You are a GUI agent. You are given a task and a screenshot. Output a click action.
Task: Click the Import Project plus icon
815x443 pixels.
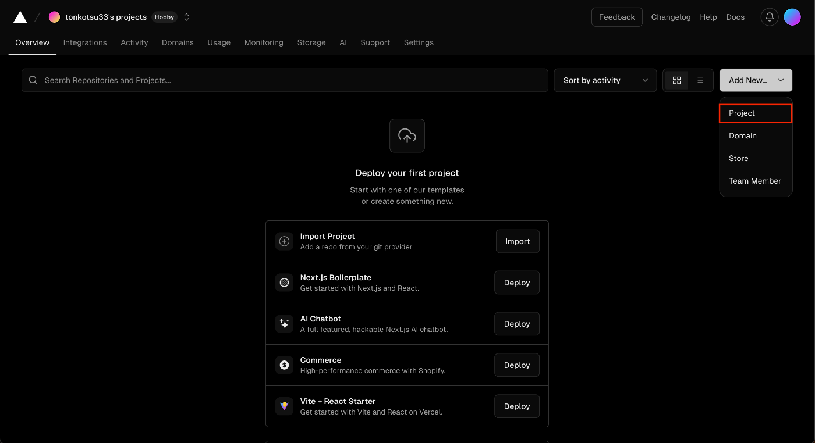click(284, 241)
